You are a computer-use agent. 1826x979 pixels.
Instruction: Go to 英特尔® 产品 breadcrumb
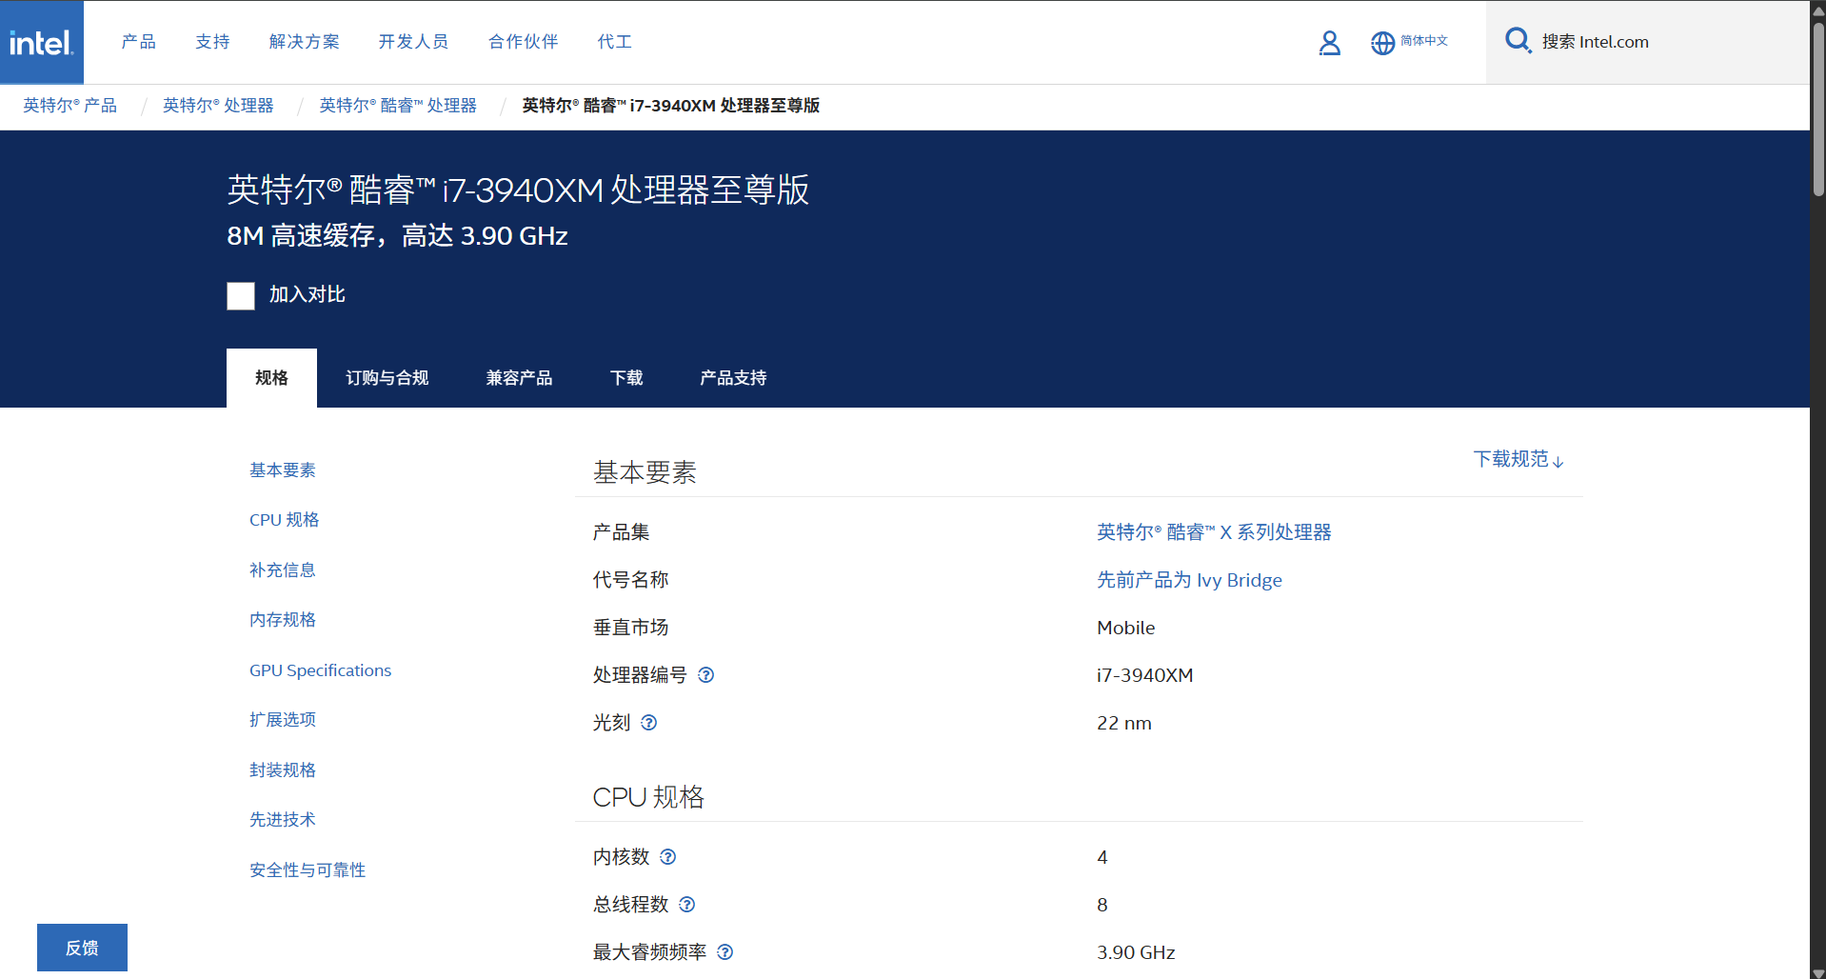[x=70, y=106]
